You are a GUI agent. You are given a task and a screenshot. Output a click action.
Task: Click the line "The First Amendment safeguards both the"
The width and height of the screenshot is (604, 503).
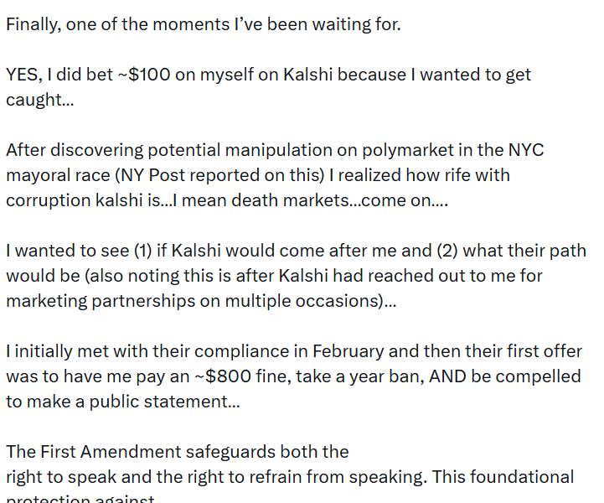click(x=177, y=452)
